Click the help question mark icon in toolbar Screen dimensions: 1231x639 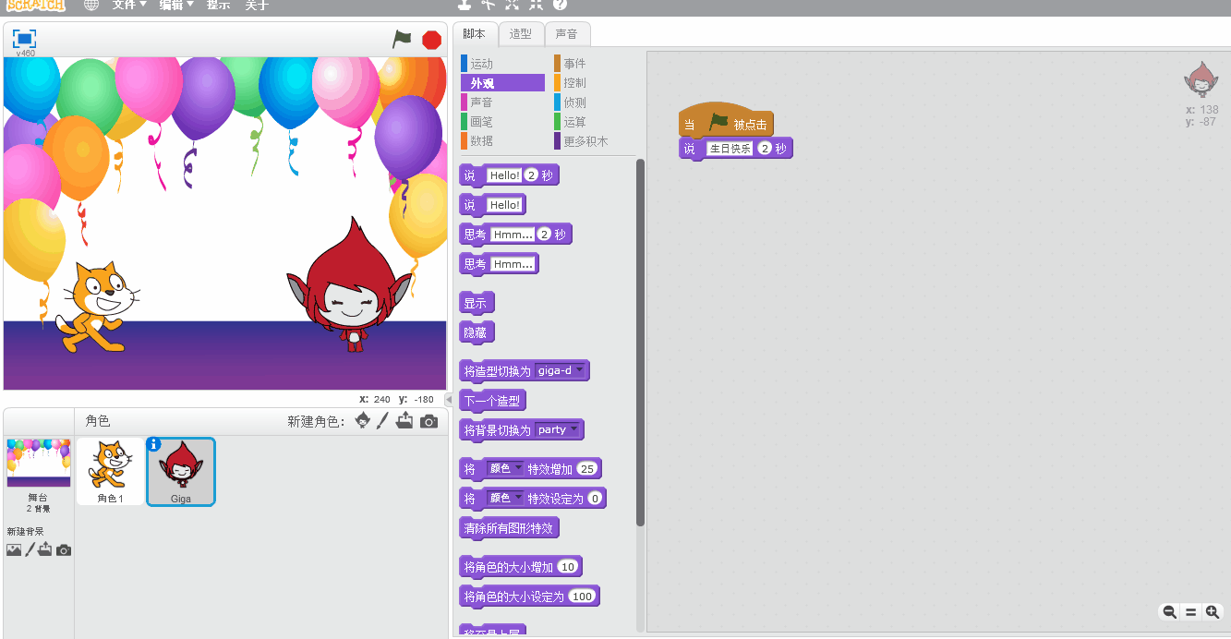click(x=561, y=4)
